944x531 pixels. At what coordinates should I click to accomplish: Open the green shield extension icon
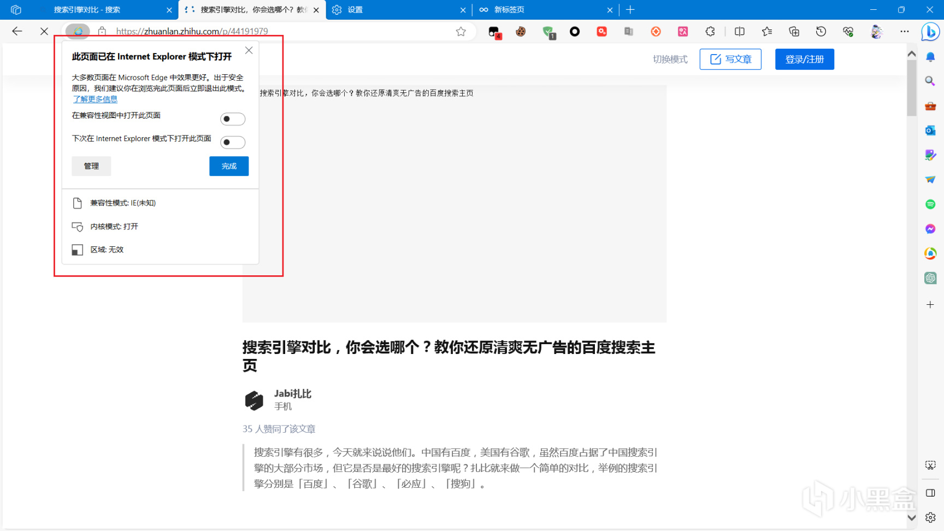[x=548, y=32]
